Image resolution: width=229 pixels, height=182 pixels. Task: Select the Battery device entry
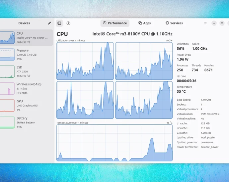point(26,122)
